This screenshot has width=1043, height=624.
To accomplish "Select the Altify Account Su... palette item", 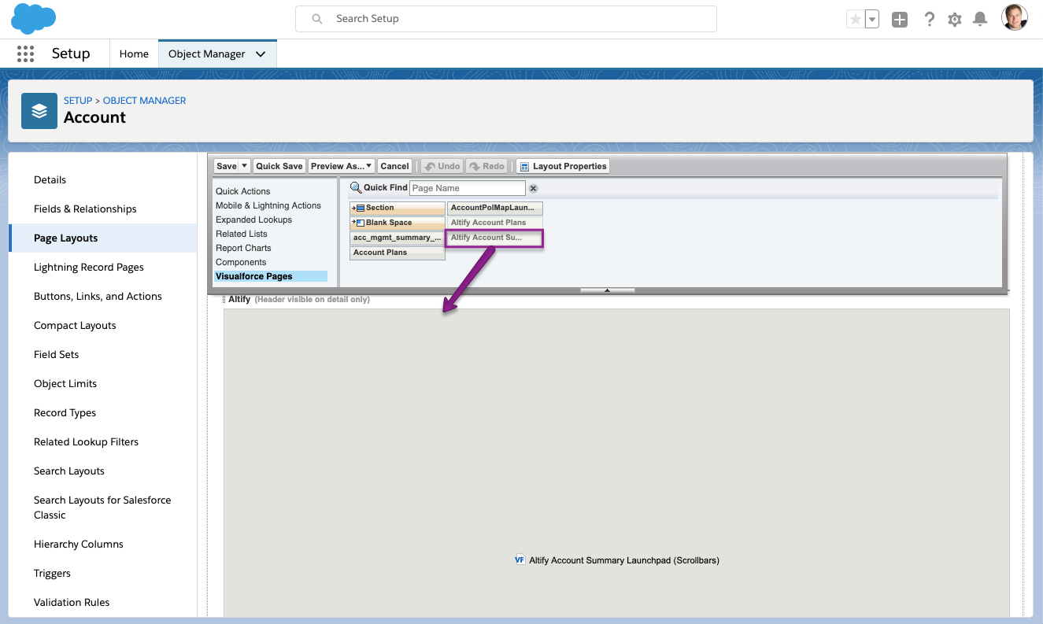I will [x=495, y=238].
